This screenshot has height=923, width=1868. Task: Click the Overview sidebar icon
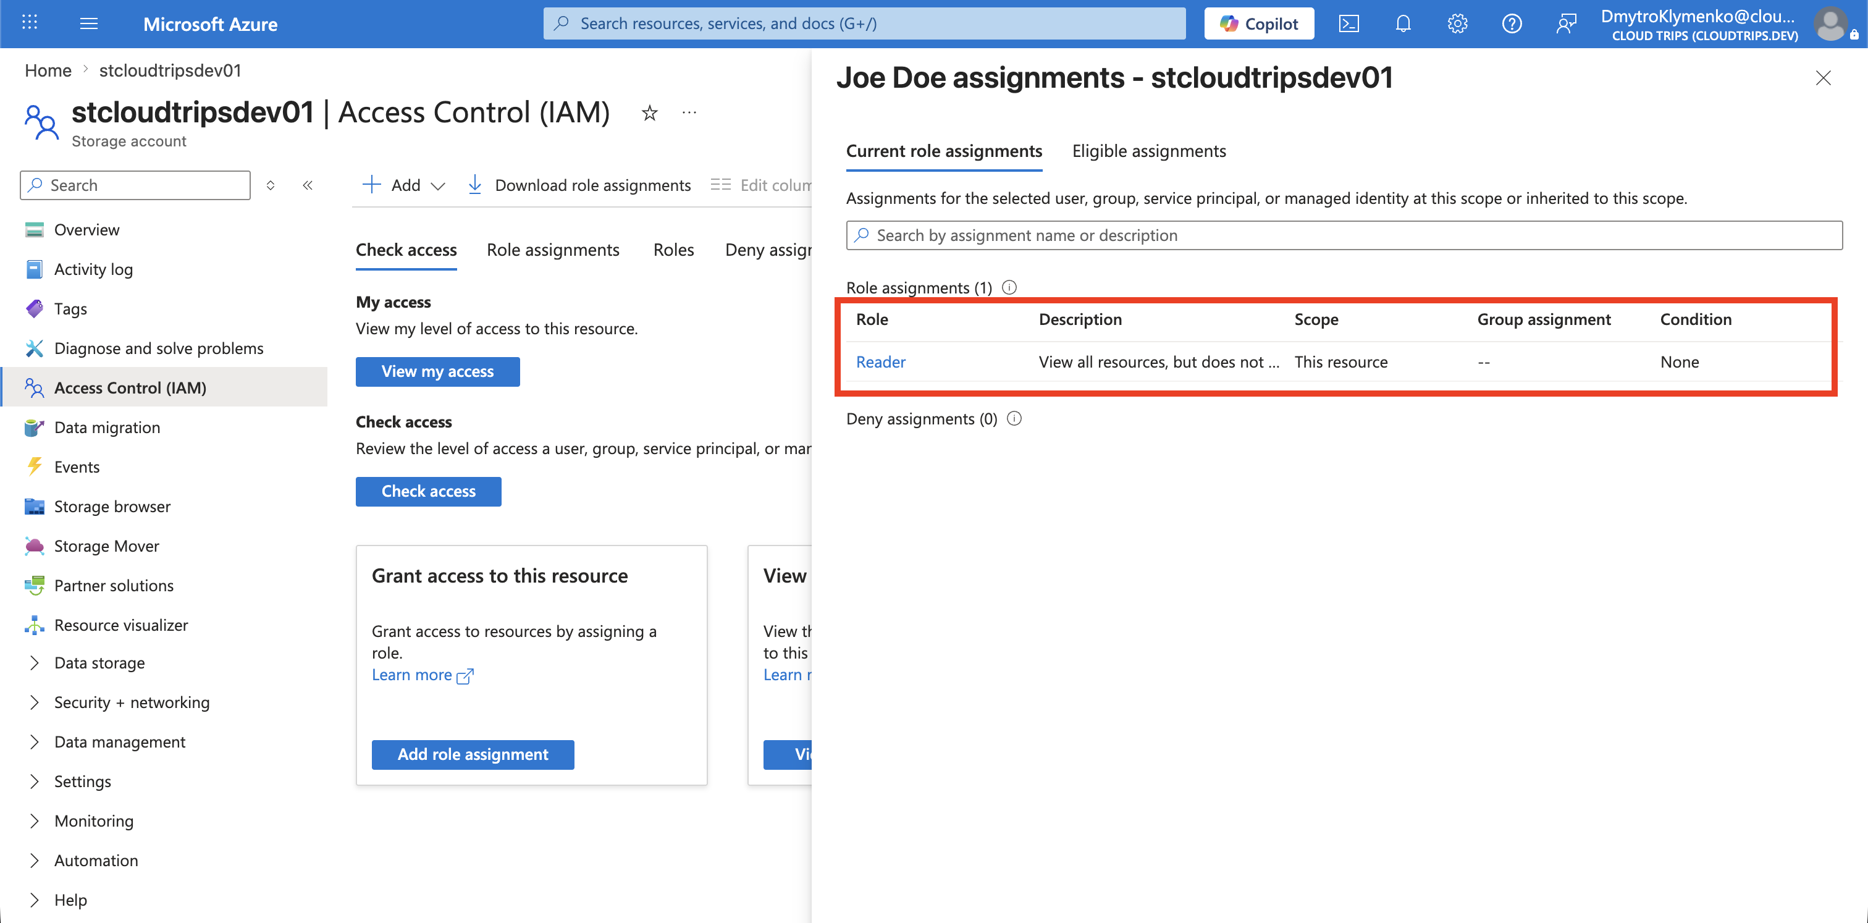coord(34,230)
